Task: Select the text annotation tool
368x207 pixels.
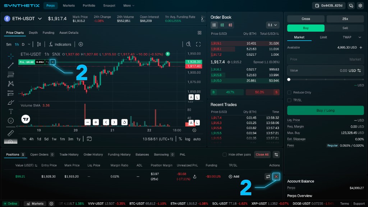Action: 11,111
